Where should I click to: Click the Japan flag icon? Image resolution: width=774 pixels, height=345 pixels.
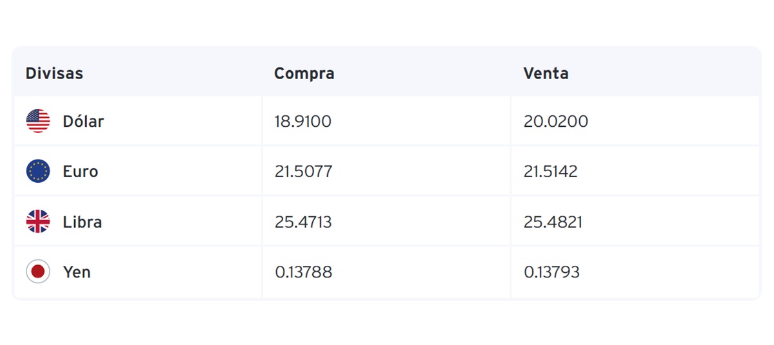point(38,272)
